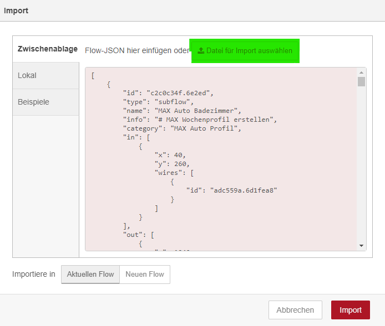
Task: Click the line "id": "adc559a.6d1fea8"
Action: [x=231, y=190]
